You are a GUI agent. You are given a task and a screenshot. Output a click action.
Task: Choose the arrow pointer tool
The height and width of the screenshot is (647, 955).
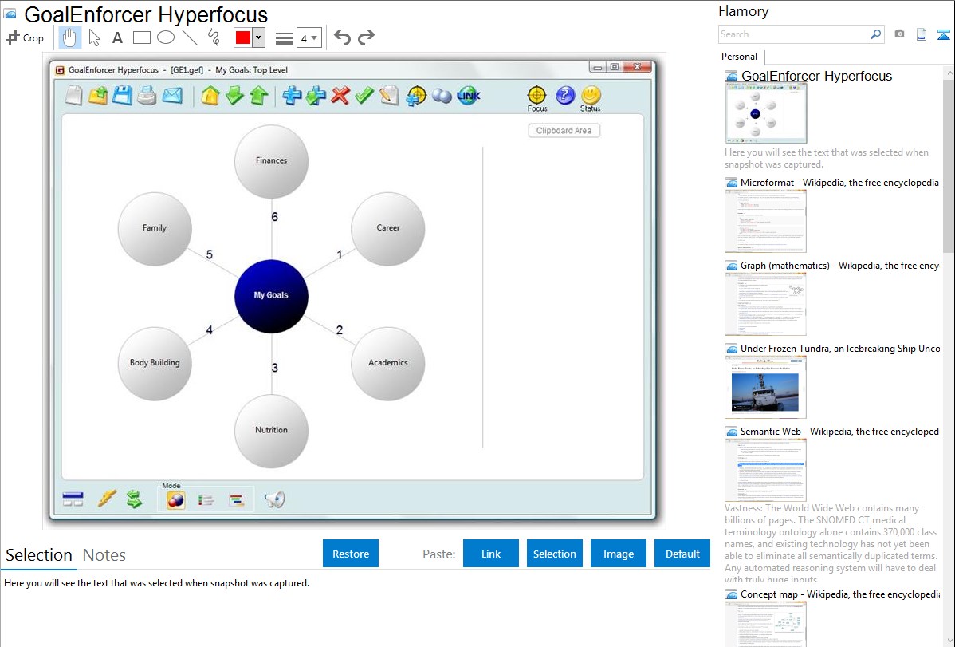(x=94, y=37)
